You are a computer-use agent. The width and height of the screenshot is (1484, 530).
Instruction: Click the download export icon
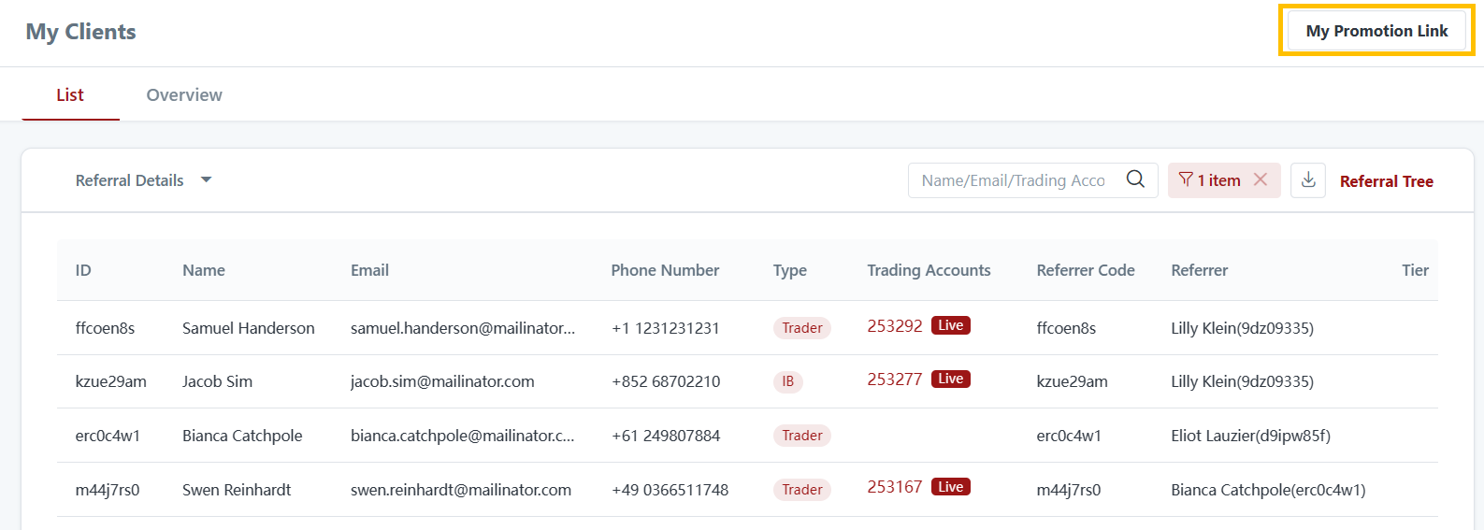coord(1308,180)
